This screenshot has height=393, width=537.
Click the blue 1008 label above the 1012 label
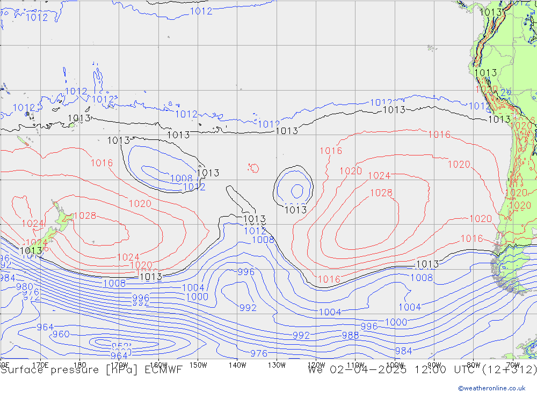[x=182, y=178]
